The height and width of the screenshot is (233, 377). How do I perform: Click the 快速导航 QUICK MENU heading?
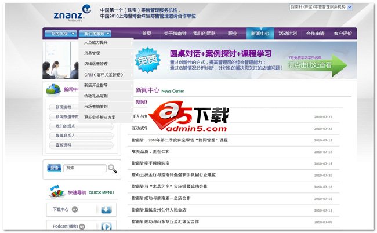coord(91,192)
